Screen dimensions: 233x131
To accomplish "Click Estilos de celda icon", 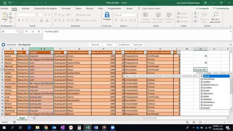I will [x=169, y=15].
